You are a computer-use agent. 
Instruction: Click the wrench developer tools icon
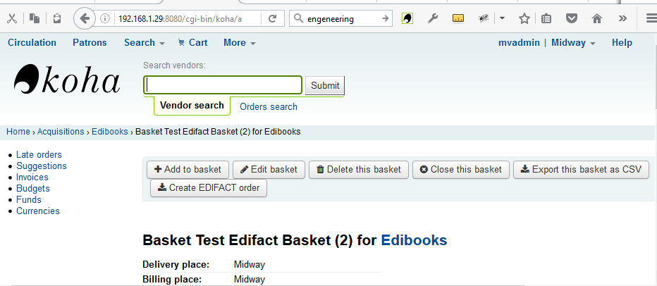pos(433,18)
